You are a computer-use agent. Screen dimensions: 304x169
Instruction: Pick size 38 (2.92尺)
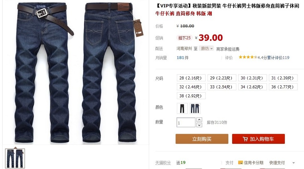point(191,96)
